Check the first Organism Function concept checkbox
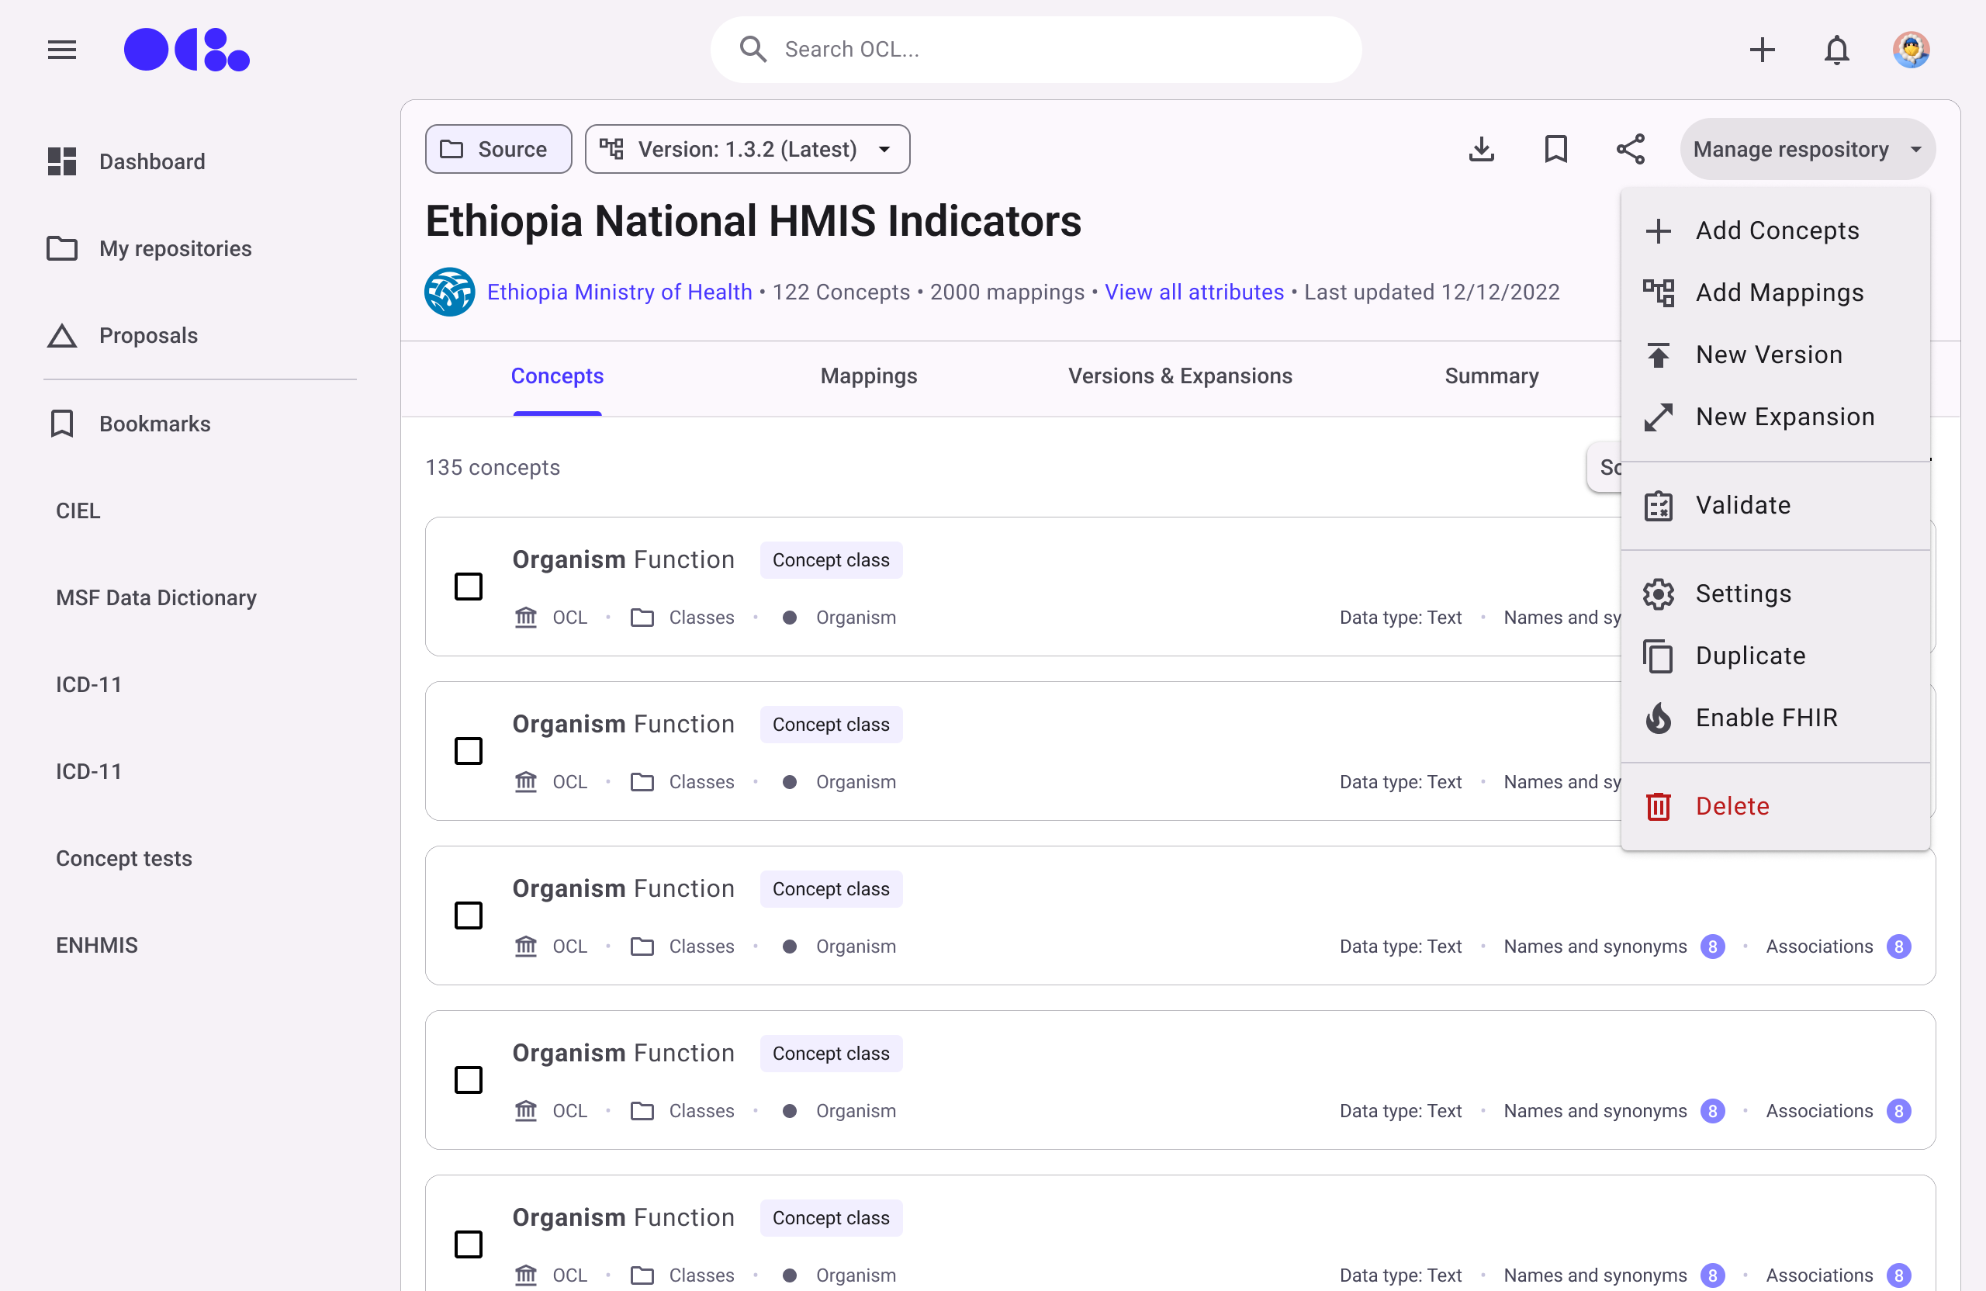 (468, 587)
